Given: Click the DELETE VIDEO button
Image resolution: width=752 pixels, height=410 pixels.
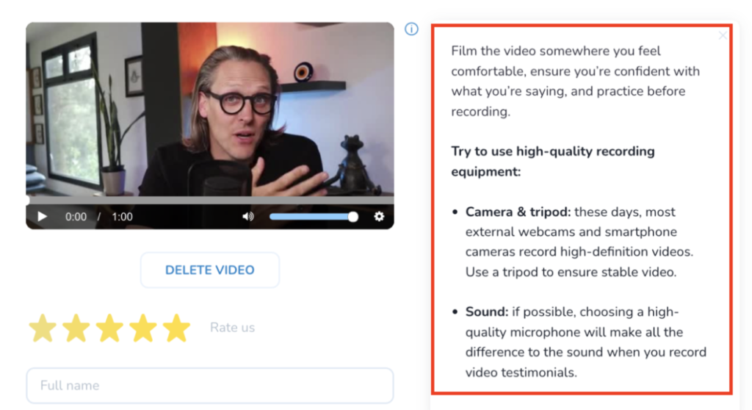Looking at the screenshot, I should (x=209, y=270).
